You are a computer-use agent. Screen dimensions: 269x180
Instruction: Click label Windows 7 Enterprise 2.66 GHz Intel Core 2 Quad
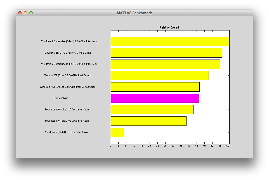pyautogui.click(x=68, y=87)
